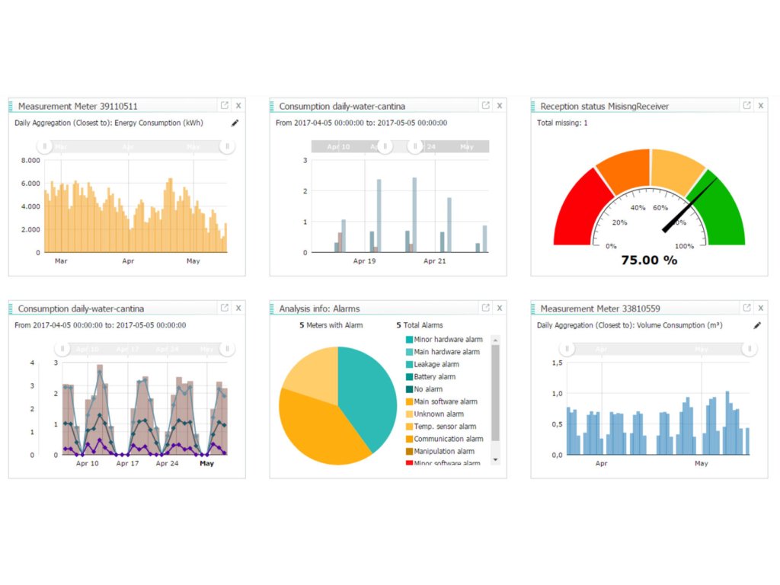Click the alarm legend scroll up arrow
The width and height of the screenshot is (780, 585).
click(x=495, y=340)
